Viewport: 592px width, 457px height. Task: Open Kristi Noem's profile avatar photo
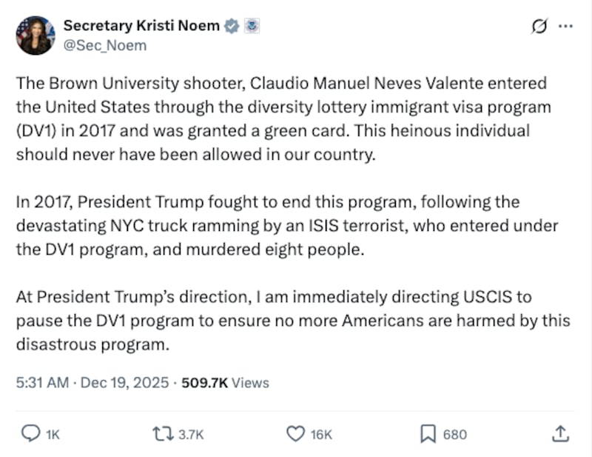pyautogui.click(x=35, y=33)
